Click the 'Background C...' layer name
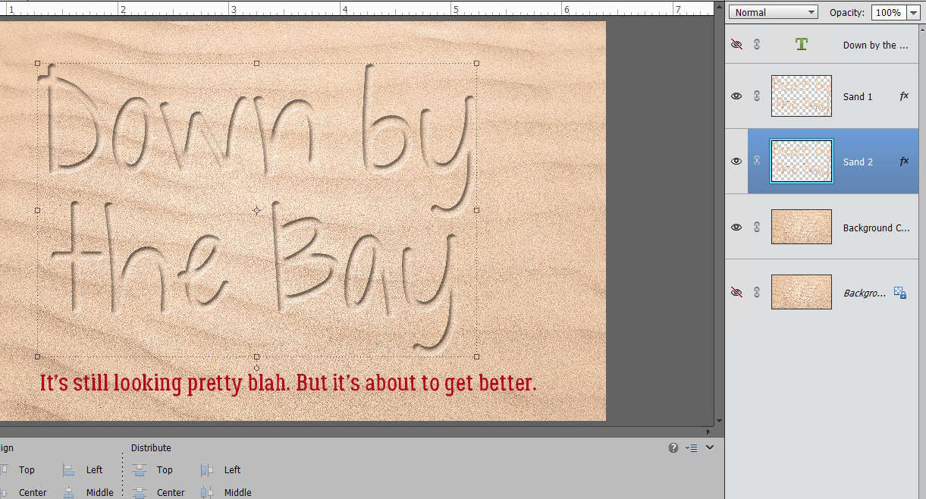The image size is (926, 499). (x=876, y=228)
